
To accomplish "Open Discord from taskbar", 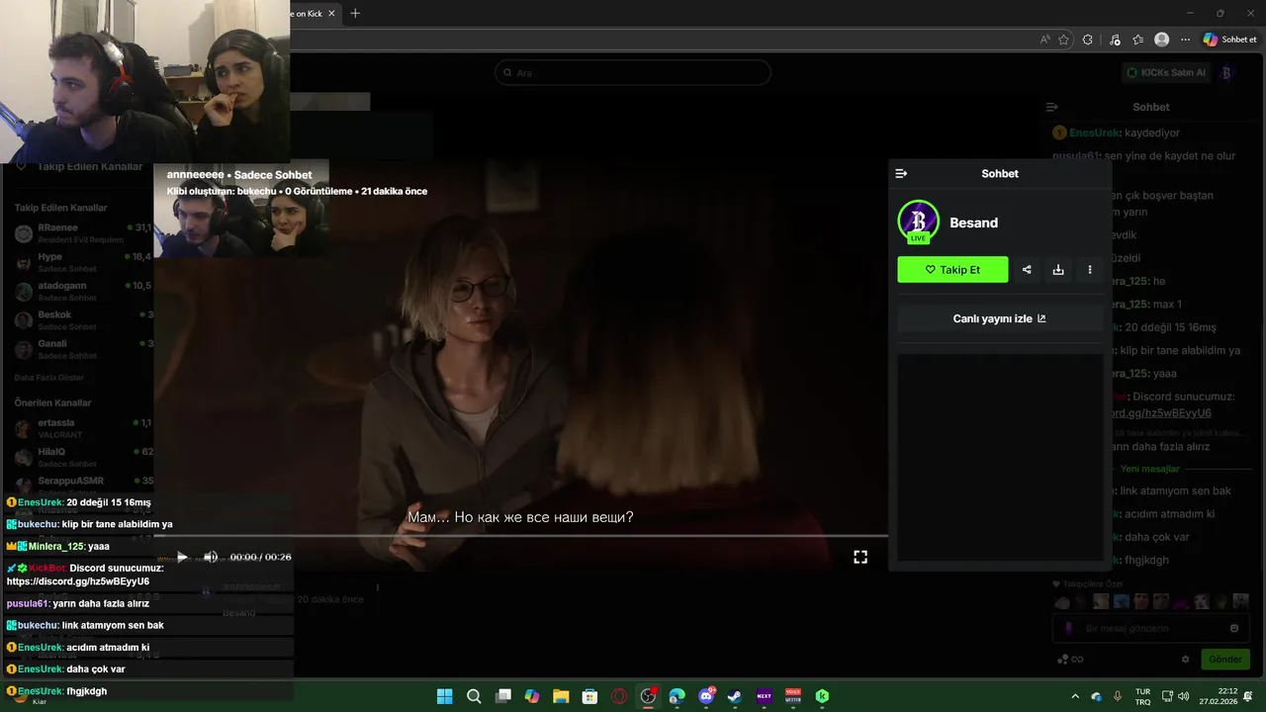I will tap(706, 696).
